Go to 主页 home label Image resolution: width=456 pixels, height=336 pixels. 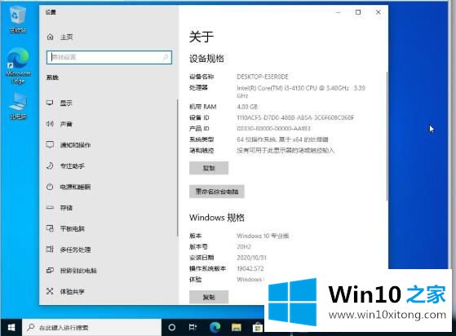pyautogui.click(x=66, y=37)
